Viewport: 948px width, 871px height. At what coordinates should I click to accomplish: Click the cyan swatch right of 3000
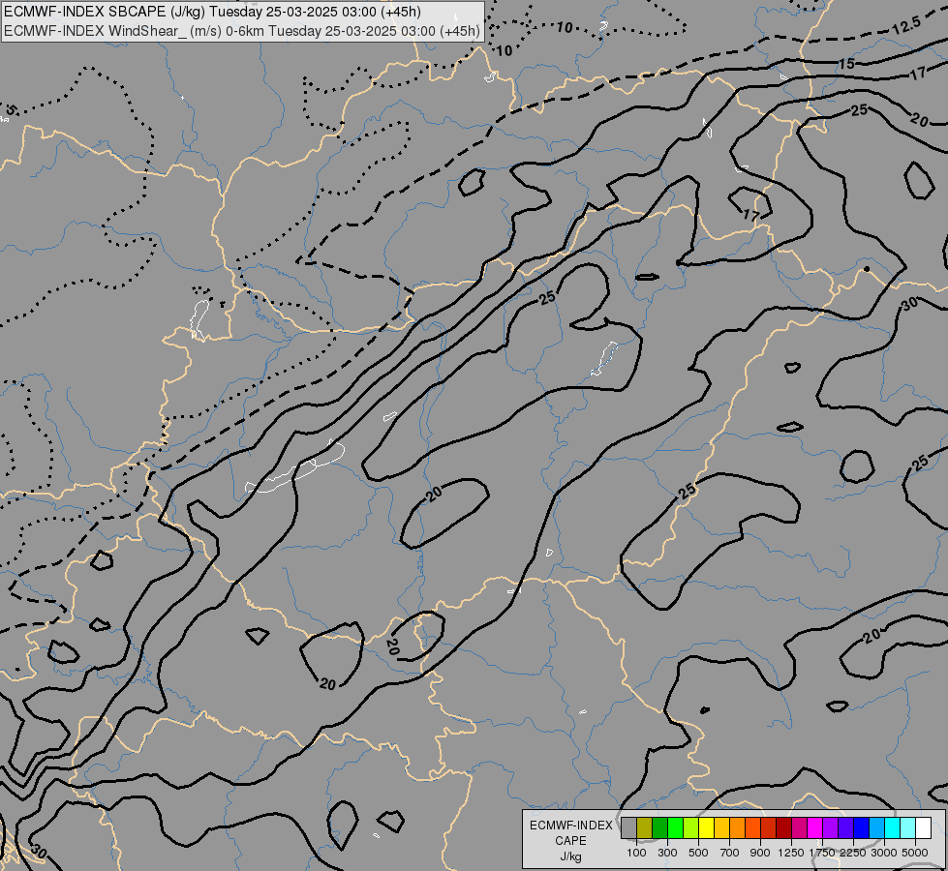coord(893,828)
